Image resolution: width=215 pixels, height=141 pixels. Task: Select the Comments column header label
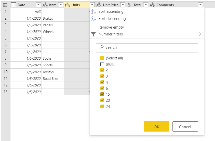tap(165, 5)
